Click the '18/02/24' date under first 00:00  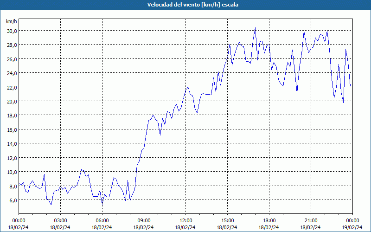coord(19,227)
